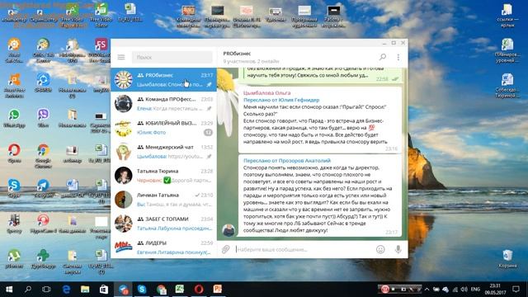The width and height of the screenshot is (528, 297).
Task: Open File Explorer from the taskbar
Action: [x=85, y=290]
